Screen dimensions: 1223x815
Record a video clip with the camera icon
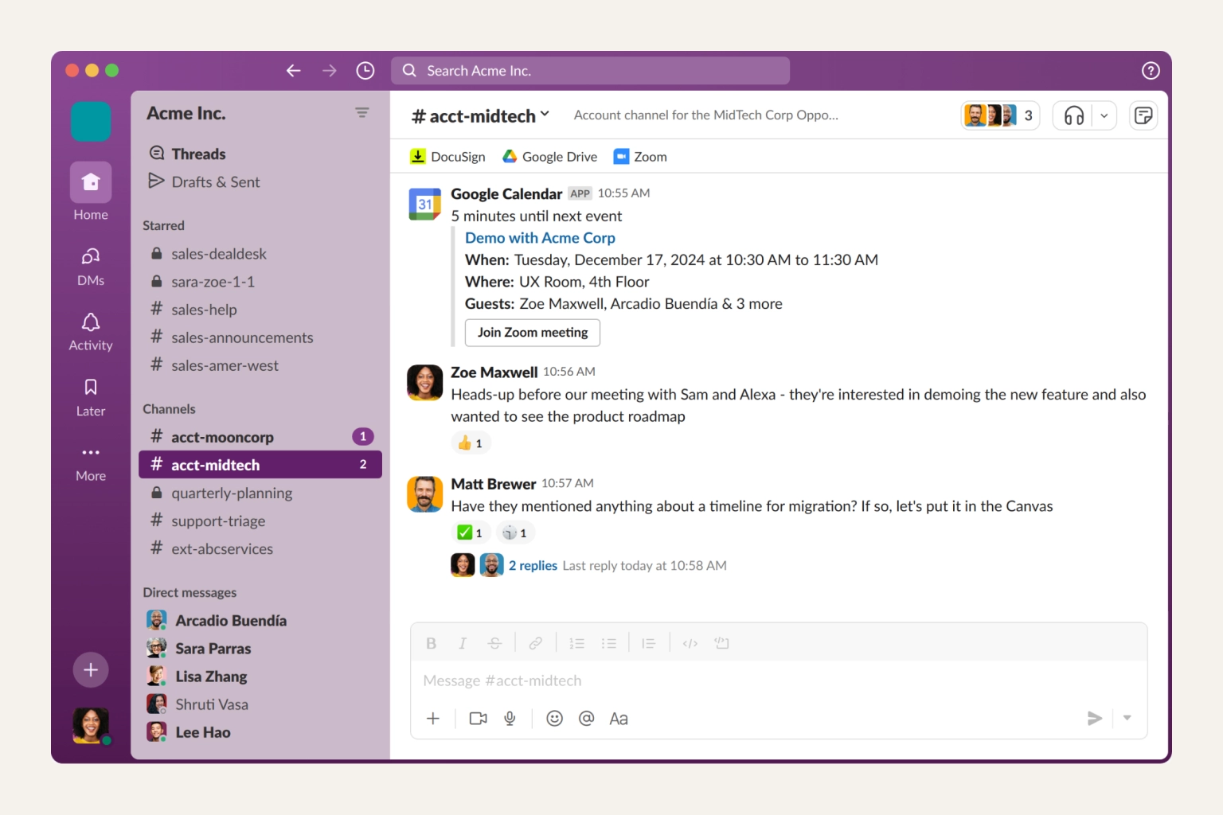point(479,719)
